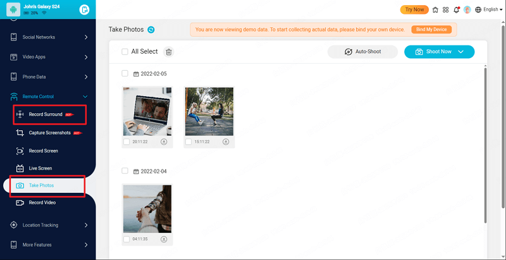
Task: Click the trash delete icon
Action: click(168, 52)
